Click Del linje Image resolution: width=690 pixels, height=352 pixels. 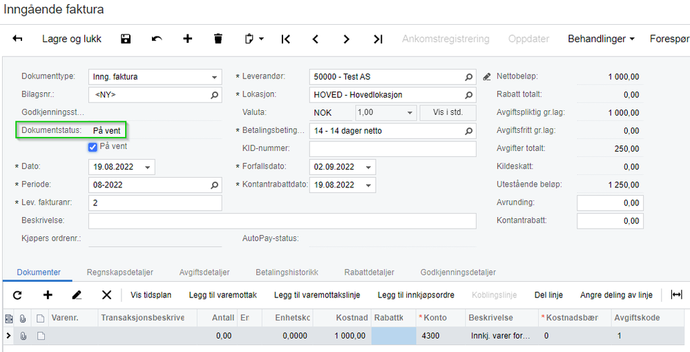coord(548,295)
